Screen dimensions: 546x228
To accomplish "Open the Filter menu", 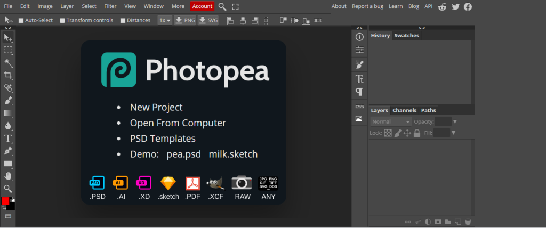I will point(110,6).
